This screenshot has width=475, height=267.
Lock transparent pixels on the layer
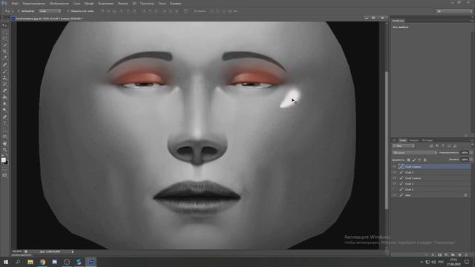click(x=408, y=159)
